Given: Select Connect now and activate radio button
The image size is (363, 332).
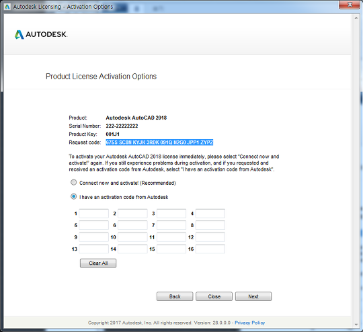Looking at the screenshot, I should (x=74, y=182).
